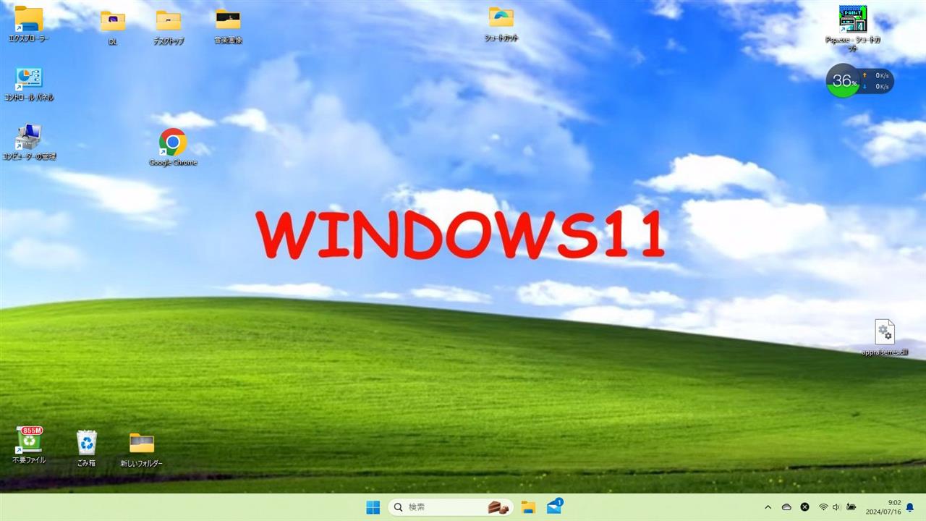Open the Wi-Fi network tray icon
Image resolution: width=926 pixels, height=521 pixels.
coord(823,507)
